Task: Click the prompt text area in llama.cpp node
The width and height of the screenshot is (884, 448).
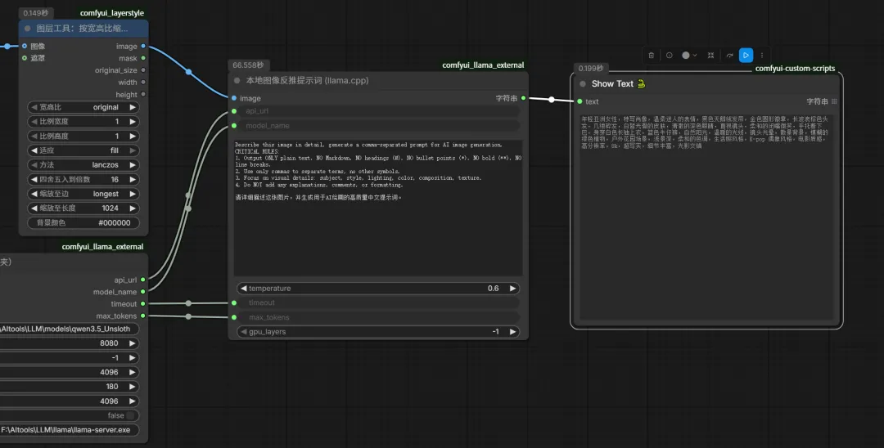Action: tap(378, 208)
